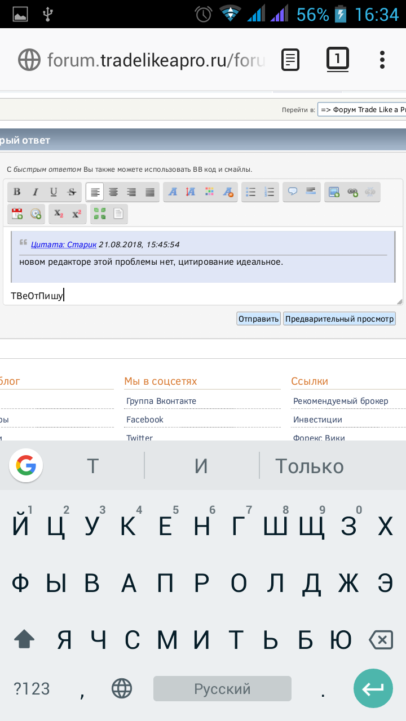Screen dimensions: 406x721
Task: Open the Facebook link
Action: click(145, 420)
